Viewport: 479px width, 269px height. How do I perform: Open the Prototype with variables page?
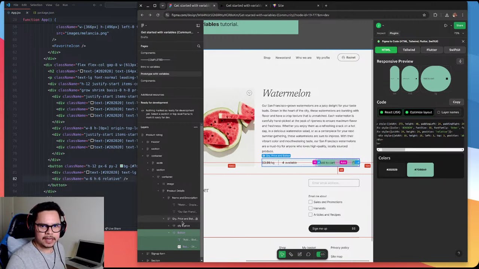[x=155, y=74]
